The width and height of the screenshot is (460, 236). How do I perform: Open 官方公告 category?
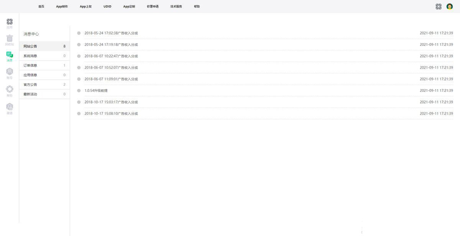pyautogui.click(x=31, y=85)
